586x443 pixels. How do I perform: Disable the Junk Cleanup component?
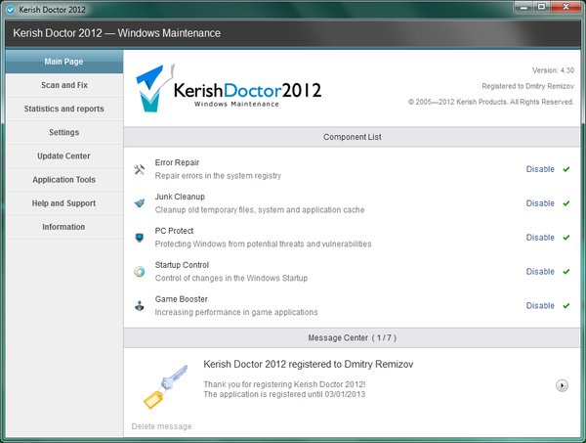point(540,203)
